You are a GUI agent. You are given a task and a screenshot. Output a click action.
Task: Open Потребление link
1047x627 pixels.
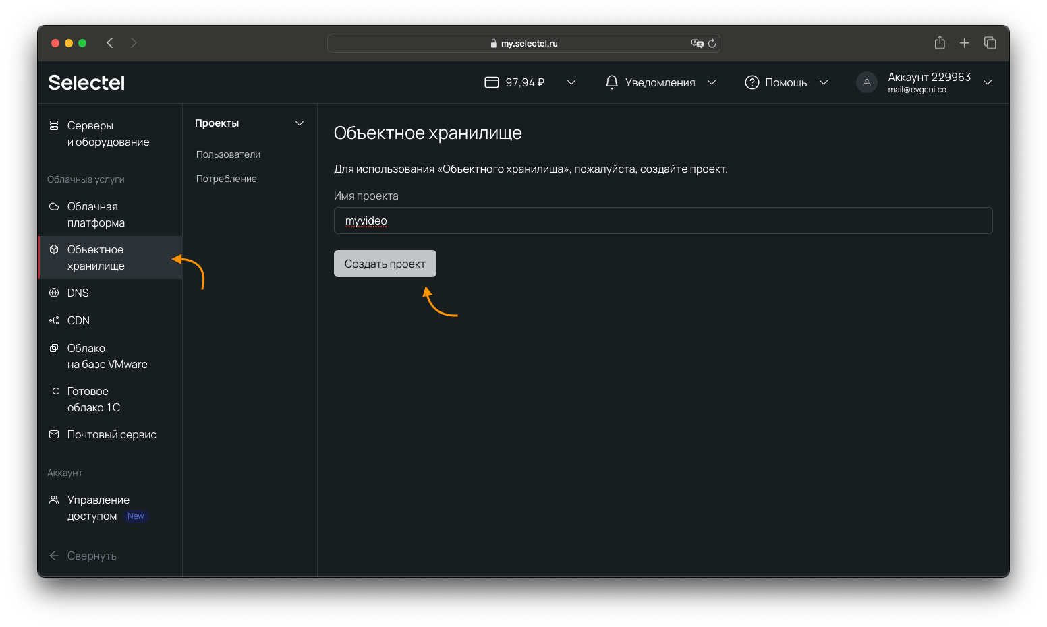click(x=227, y=179)
